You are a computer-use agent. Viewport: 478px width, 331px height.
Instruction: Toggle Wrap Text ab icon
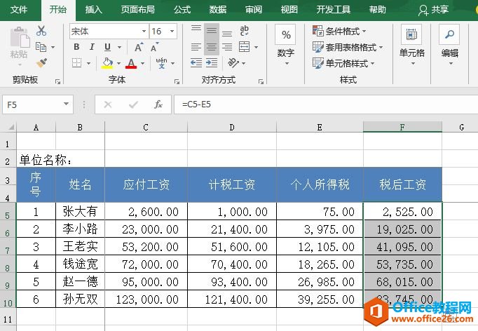point(245,31)
